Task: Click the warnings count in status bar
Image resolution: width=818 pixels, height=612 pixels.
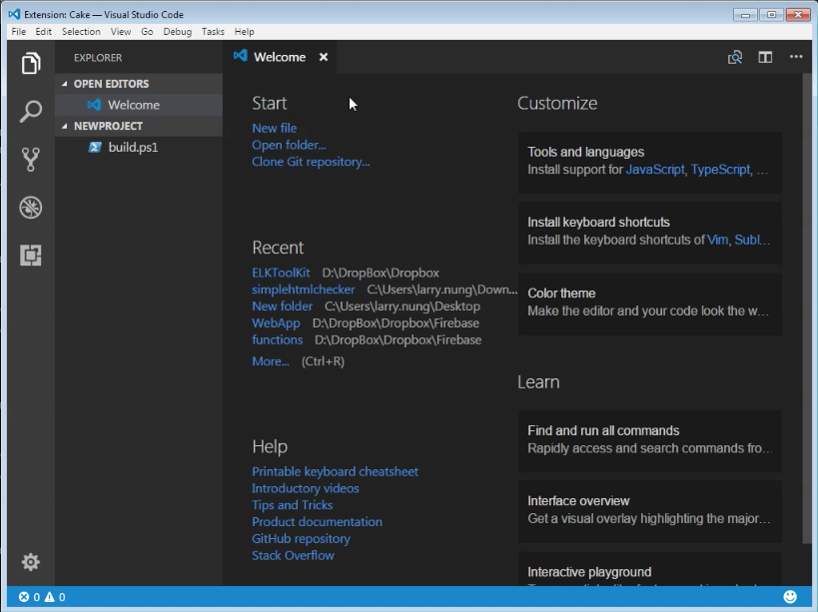Action: (x=55, y=597)
